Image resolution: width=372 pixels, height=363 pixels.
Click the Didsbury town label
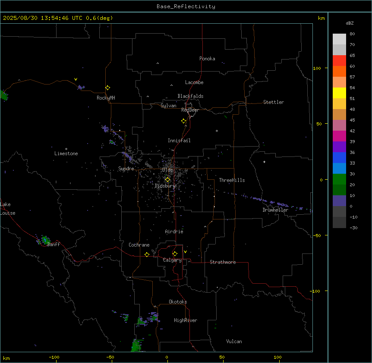(x=165, y=186)
